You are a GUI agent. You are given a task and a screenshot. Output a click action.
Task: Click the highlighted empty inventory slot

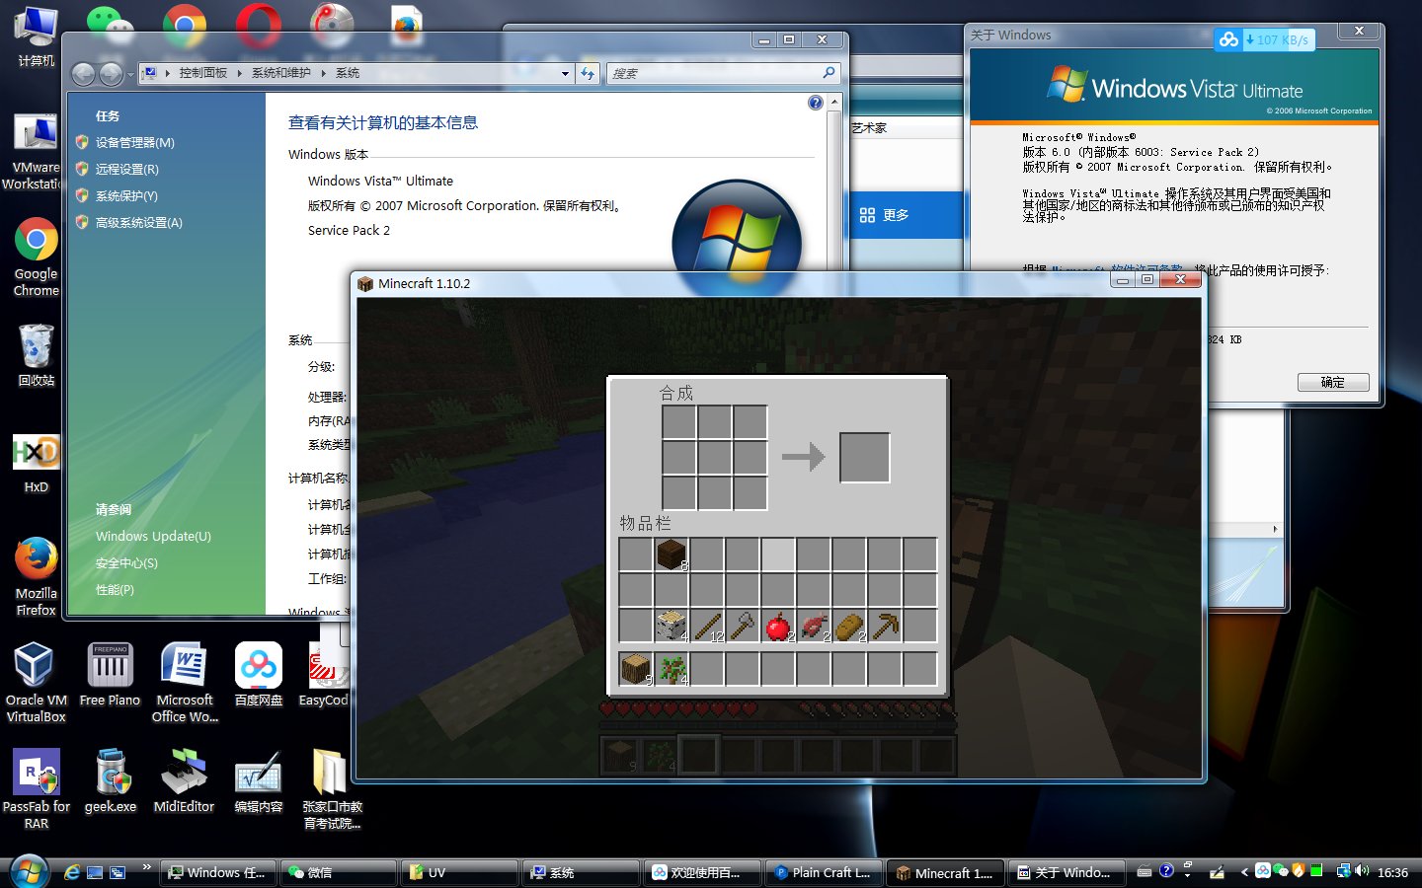pos(778,555)
